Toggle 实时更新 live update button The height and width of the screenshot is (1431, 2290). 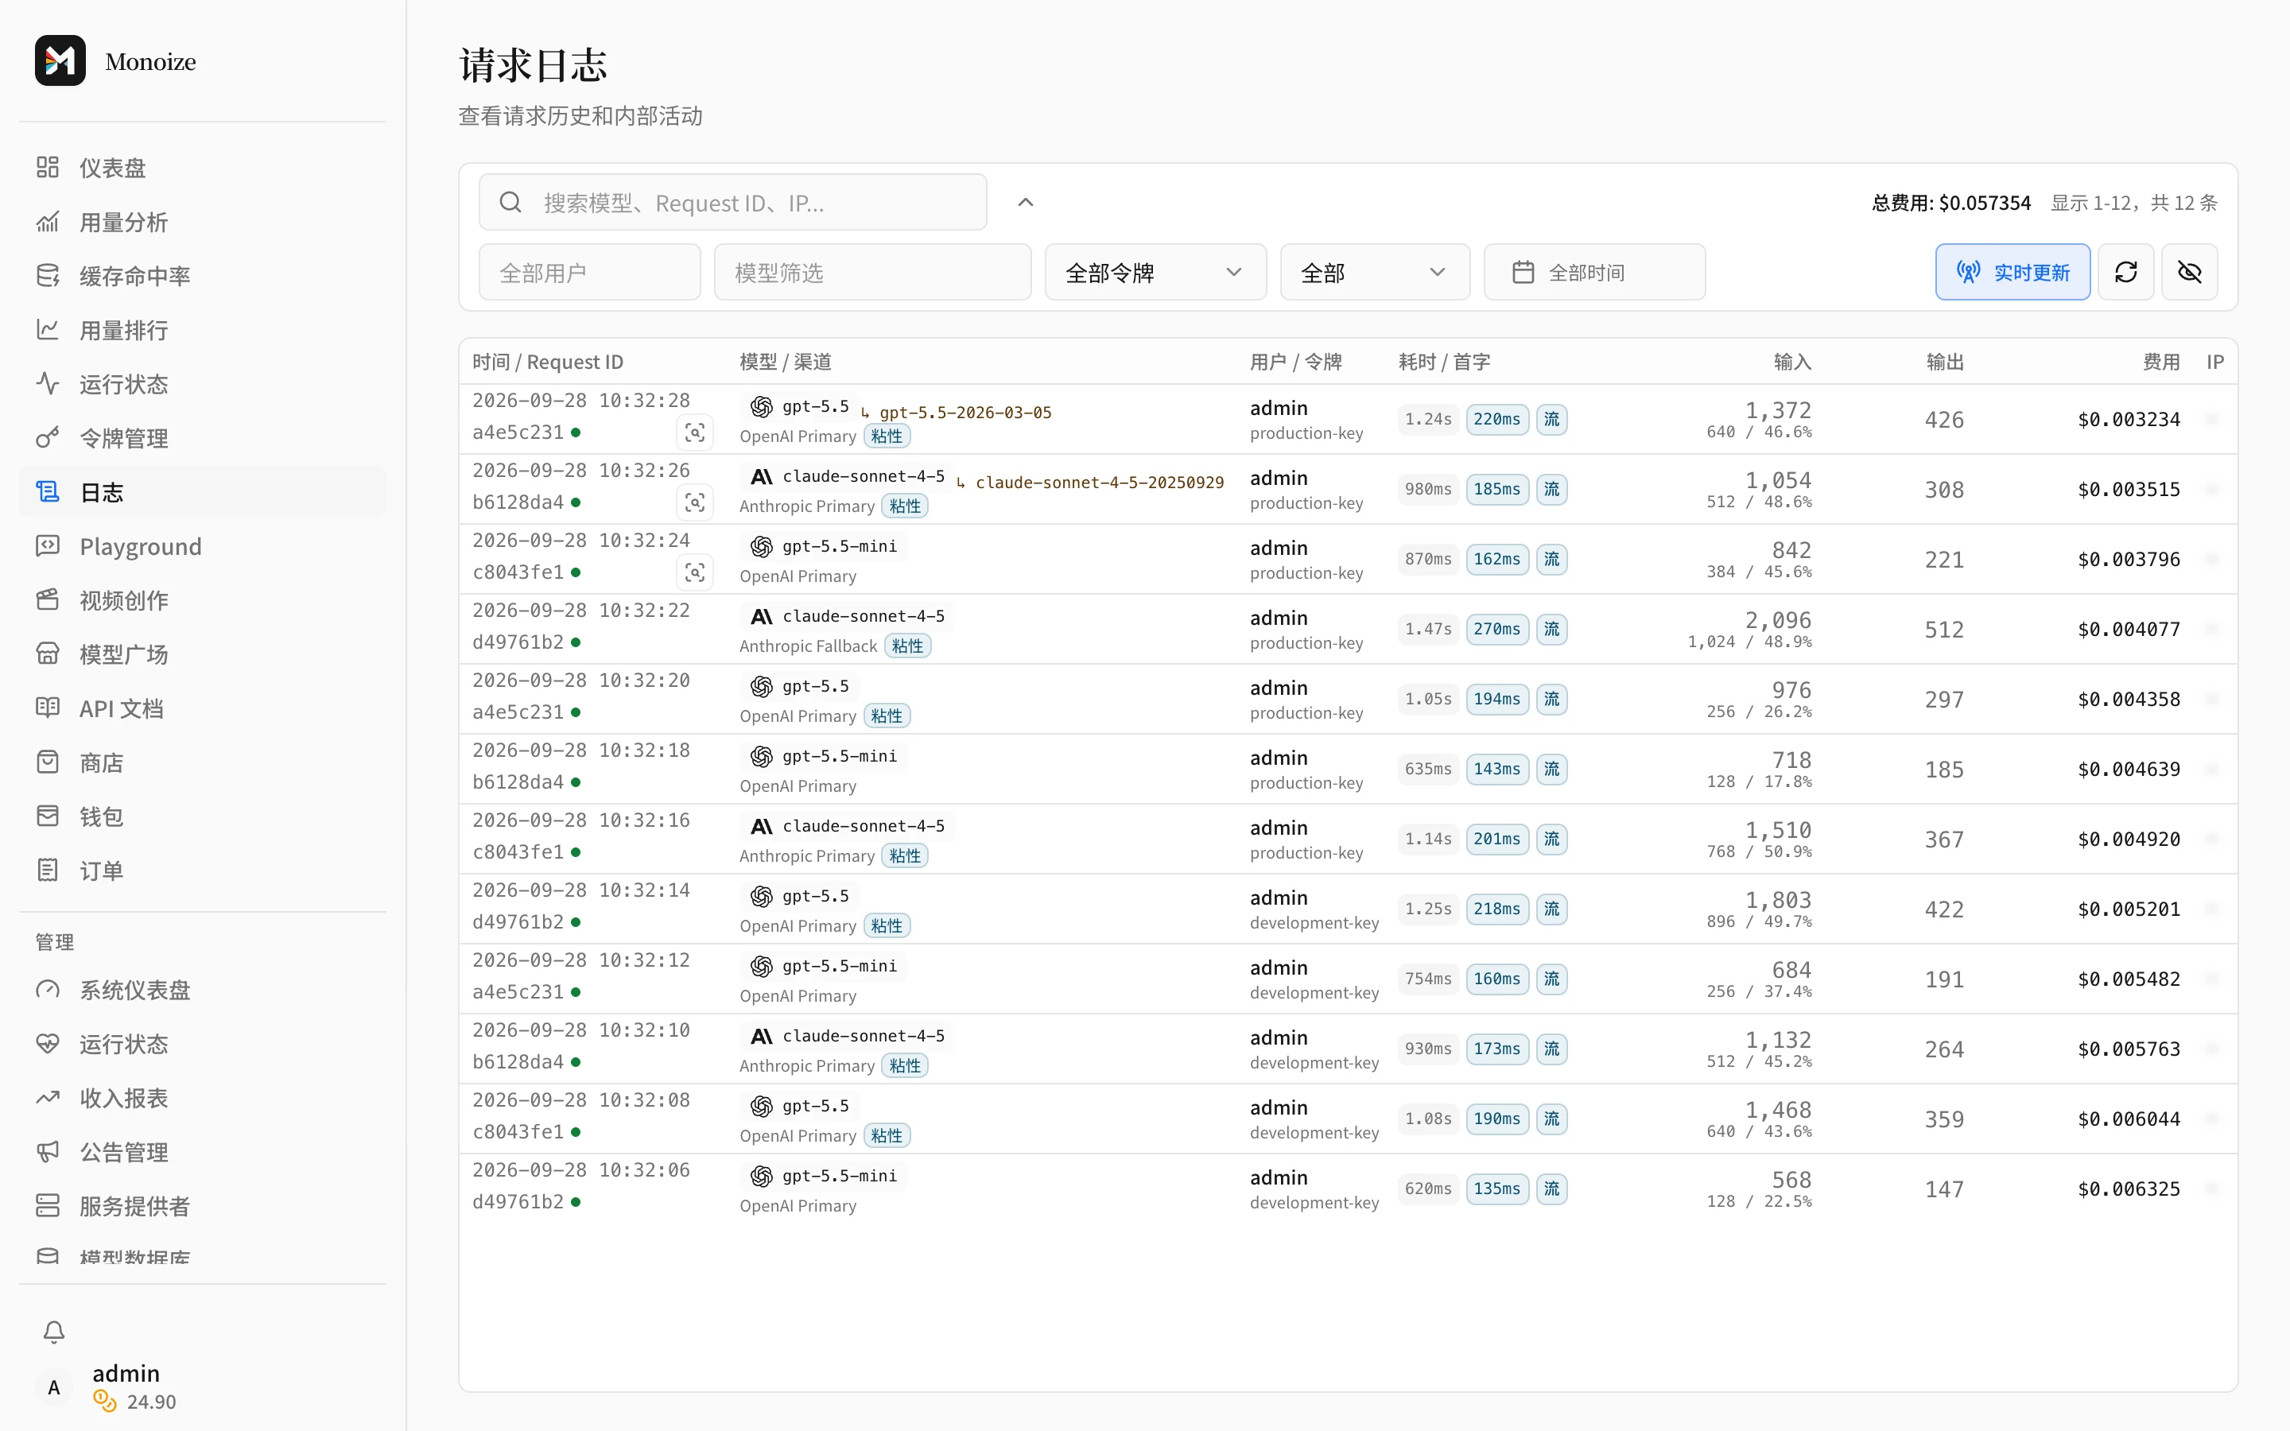pos(2012,273)
